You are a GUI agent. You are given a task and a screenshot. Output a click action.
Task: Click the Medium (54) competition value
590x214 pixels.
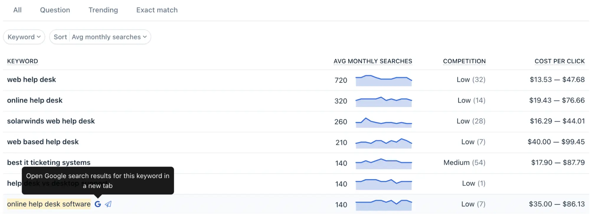[465, 162]
